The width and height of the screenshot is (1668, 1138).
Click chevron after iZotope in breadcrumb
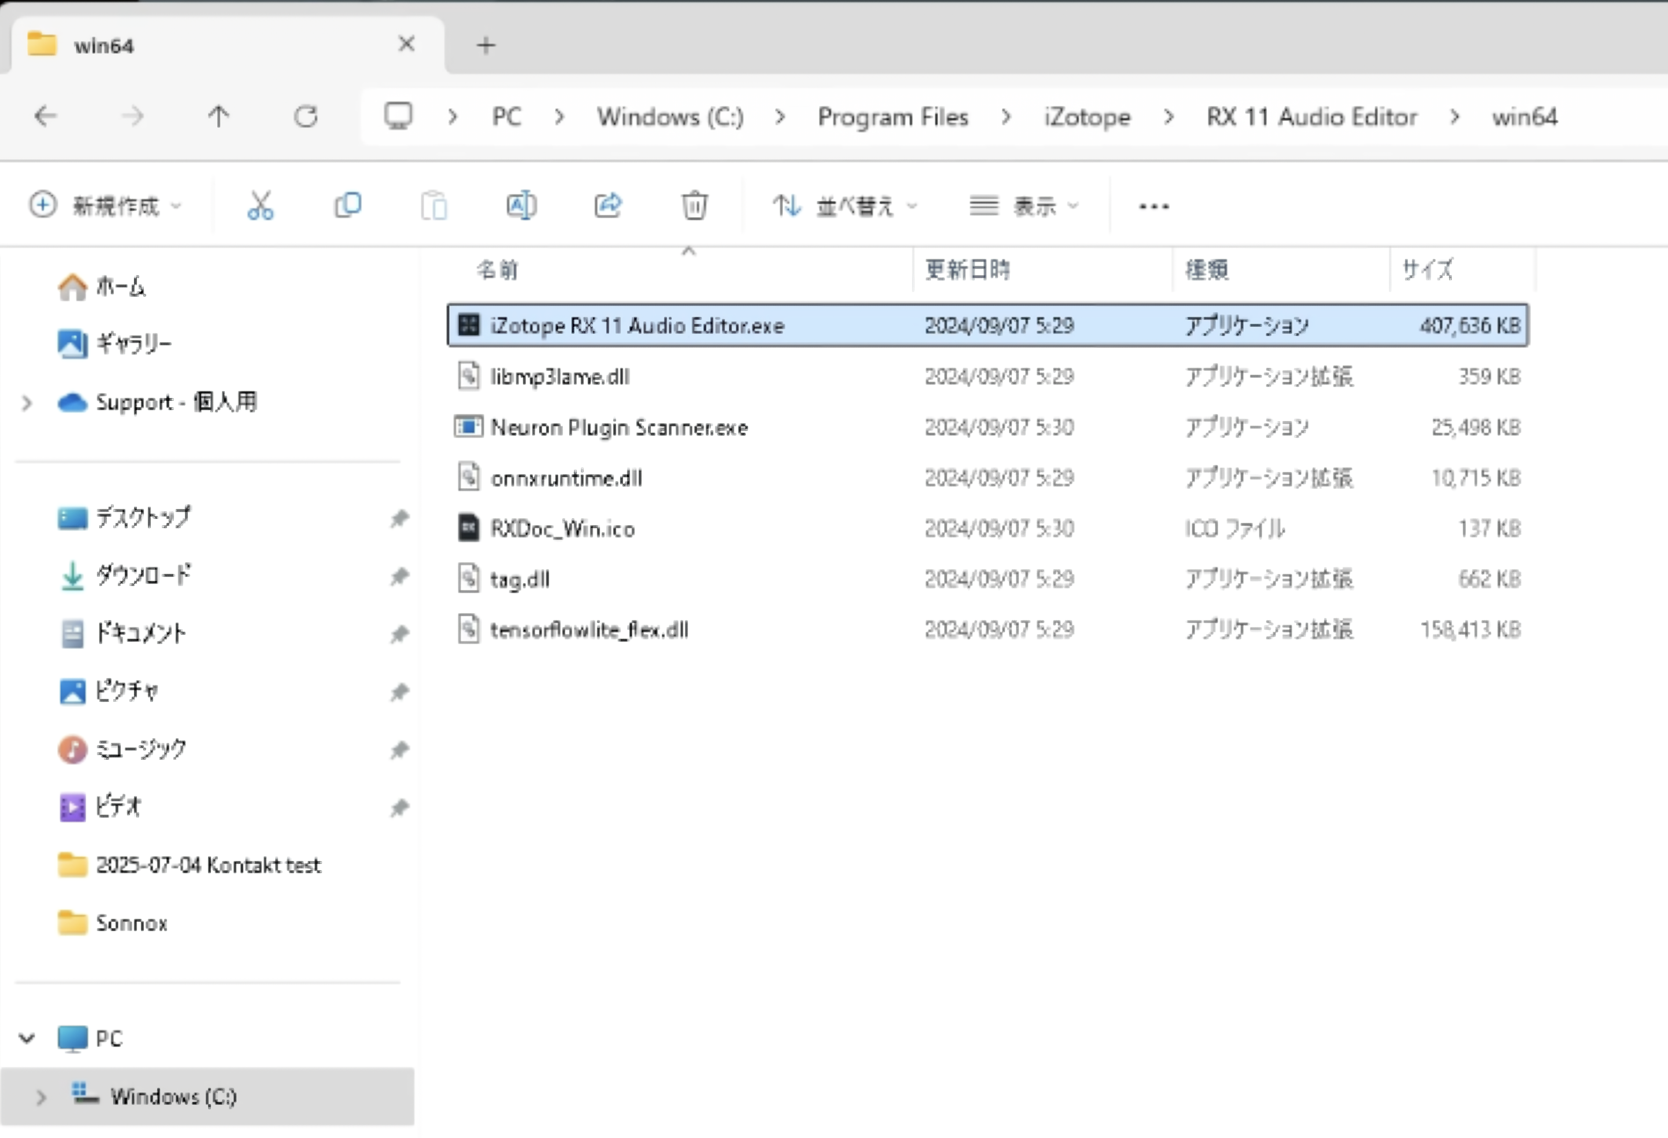pos(1169,116)
